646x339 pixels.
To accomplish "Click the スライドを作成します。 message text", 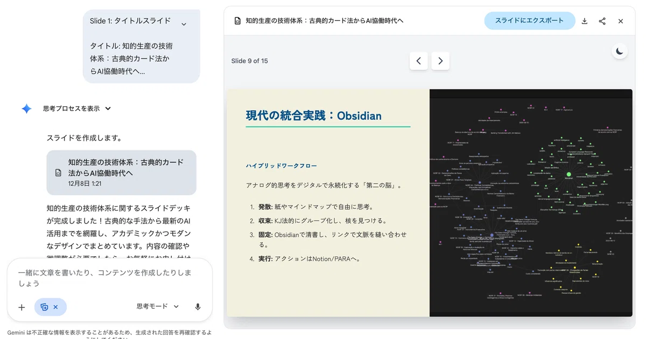I will pos(84,138).
